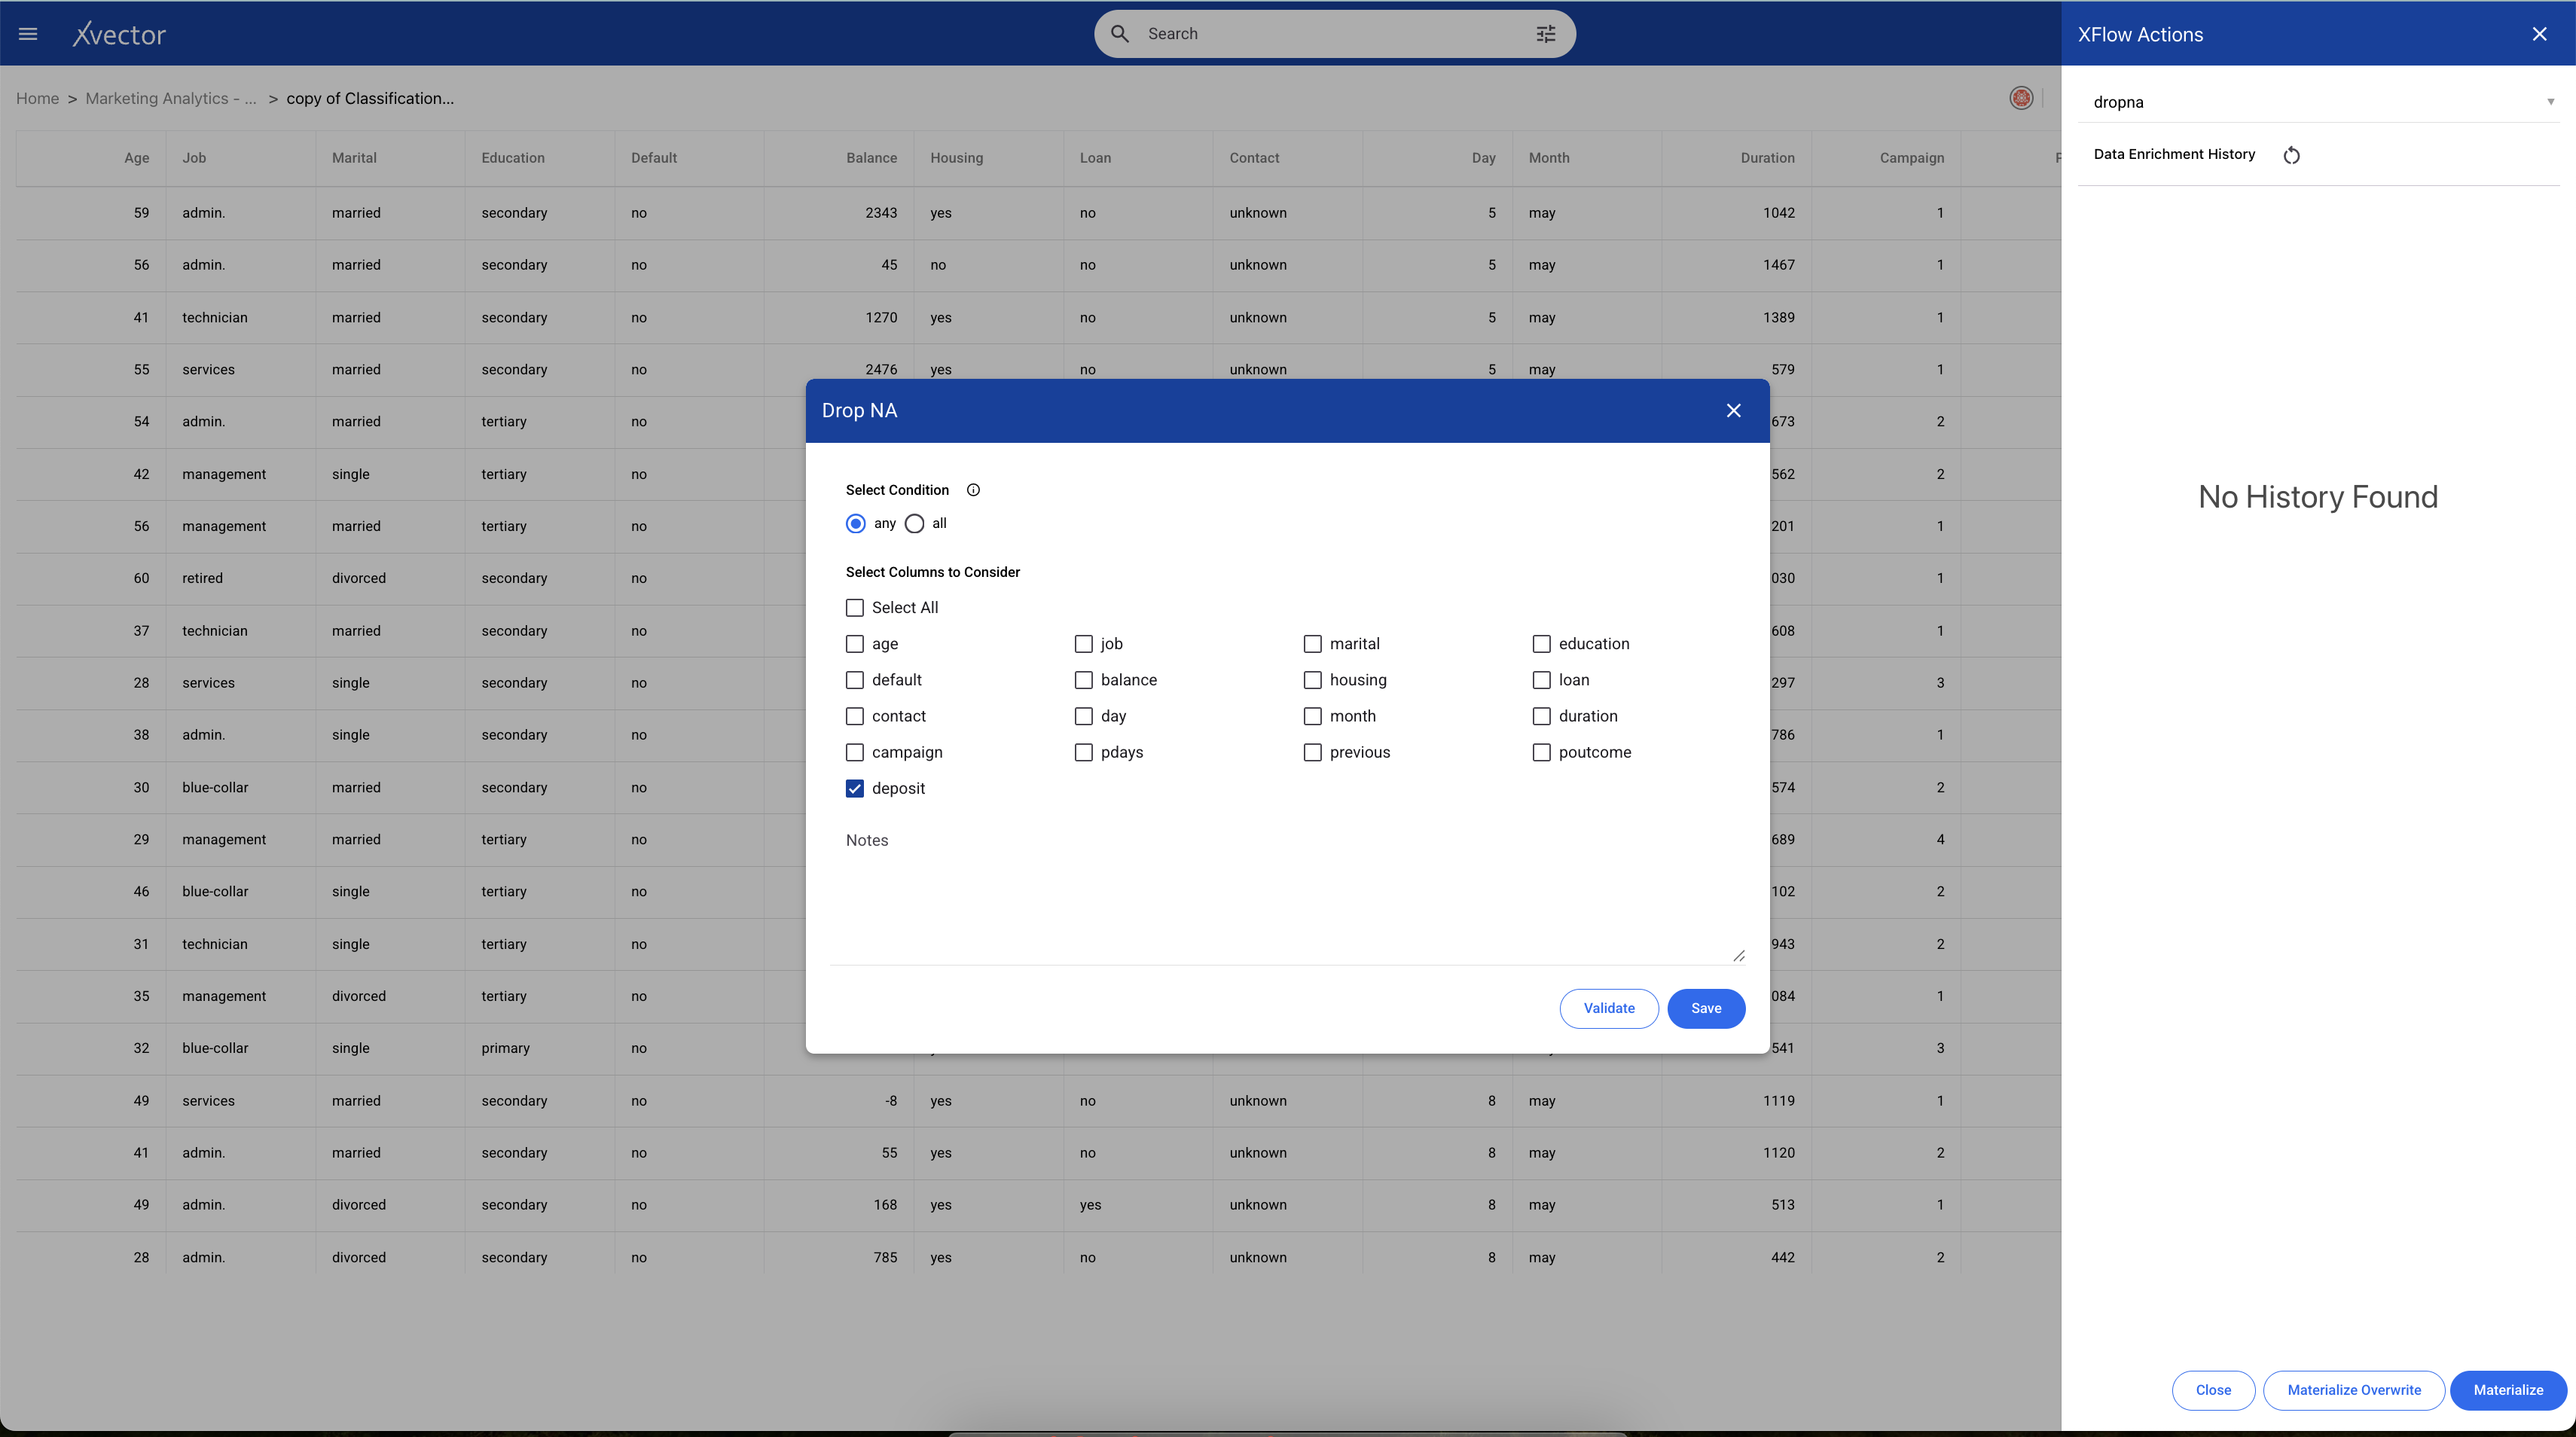Uncheck the deposit column checkbox
This screenshot has width=2576, height=1437.
click(x=855, y=789)
